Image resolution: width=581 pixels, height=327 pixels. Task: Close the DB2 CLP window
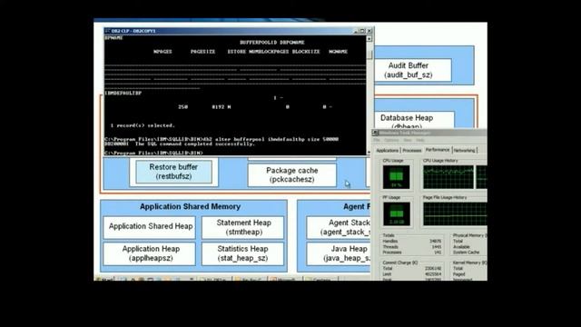tap(369, 31)
